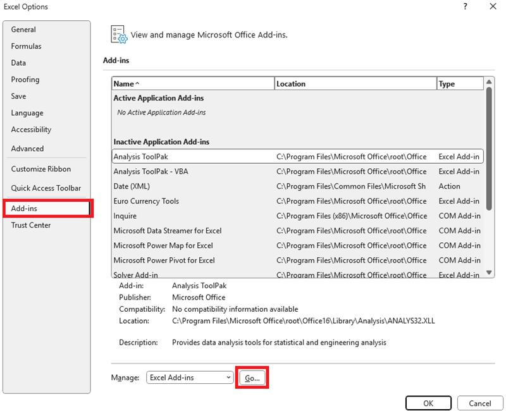Dismiss the dialog with Cancel
506x411 pixels.
click(479, 403)
